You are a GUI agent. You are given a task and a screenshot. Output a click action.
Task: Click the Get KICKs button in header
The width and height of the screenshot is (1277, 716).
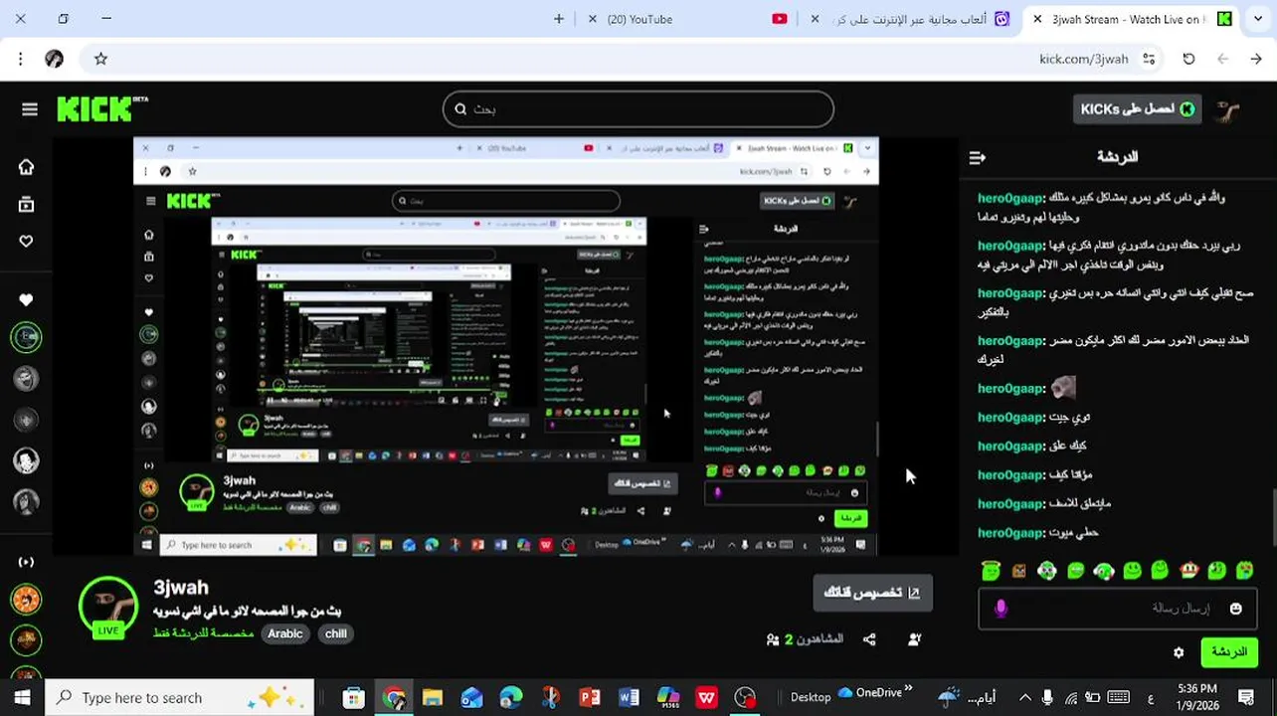click(x=1138, y=109)
